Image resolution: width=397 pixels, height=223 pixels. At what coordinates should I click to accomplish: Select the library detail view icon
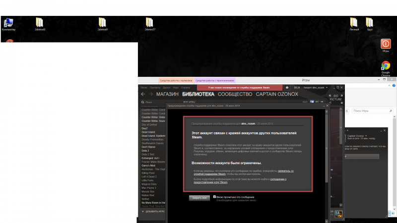312,102
